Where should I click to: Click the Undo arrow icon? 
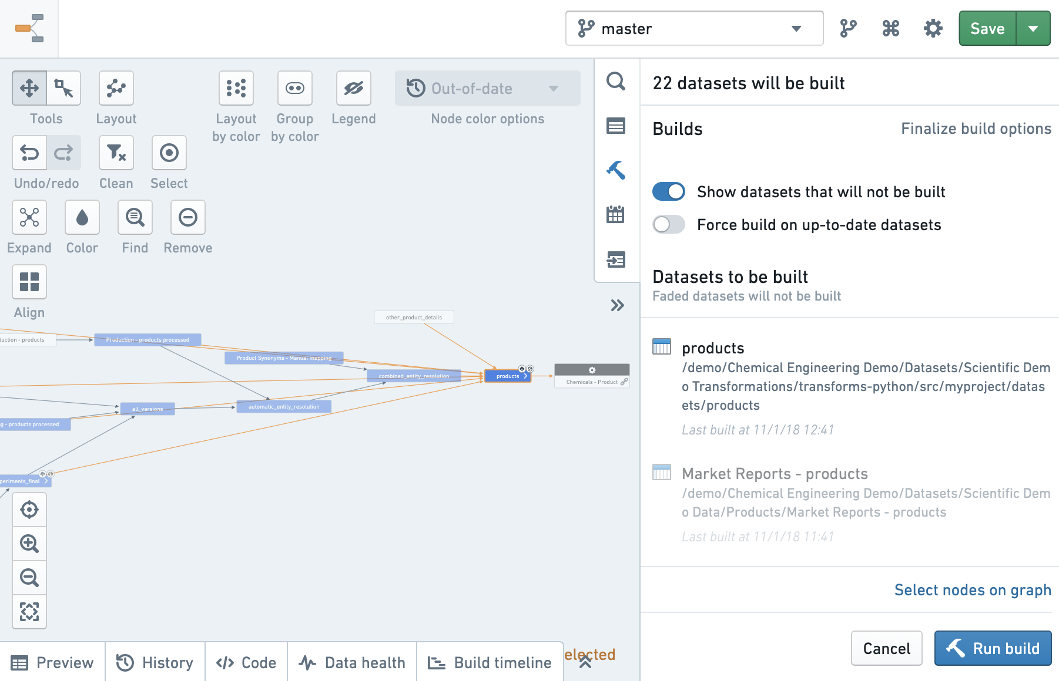pos(29,153)
